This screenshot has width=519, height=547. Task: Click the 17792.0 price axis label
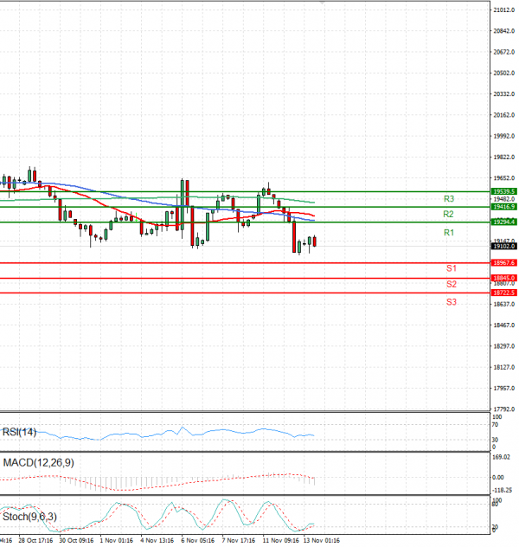pyautogui.click(x=504, y=409)
